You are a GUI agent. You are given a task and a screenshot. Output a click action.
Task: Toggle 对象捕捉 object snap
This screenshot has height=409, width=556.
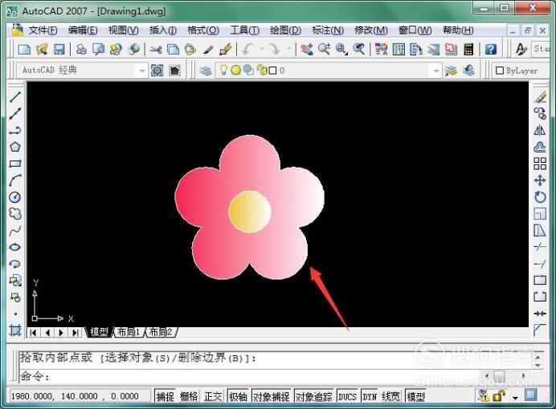point(272,396)
